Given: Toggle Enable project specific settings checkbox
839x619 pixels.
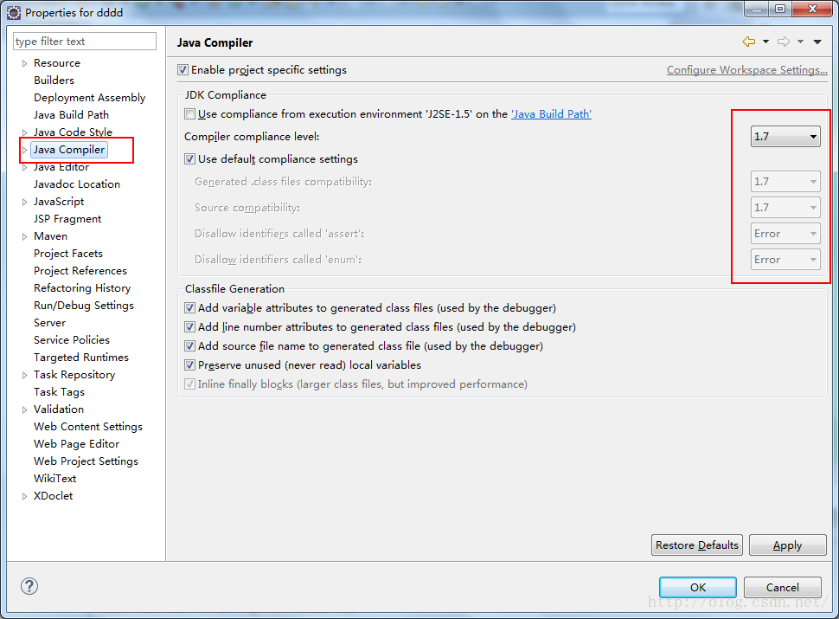Looking at the screenshot, I should (x=183, y=69).
